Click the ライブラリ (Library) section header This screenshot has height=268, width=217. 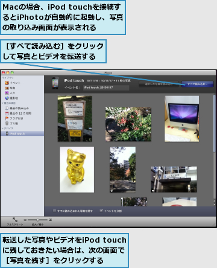pyautogui.click(x=8, y=78)
